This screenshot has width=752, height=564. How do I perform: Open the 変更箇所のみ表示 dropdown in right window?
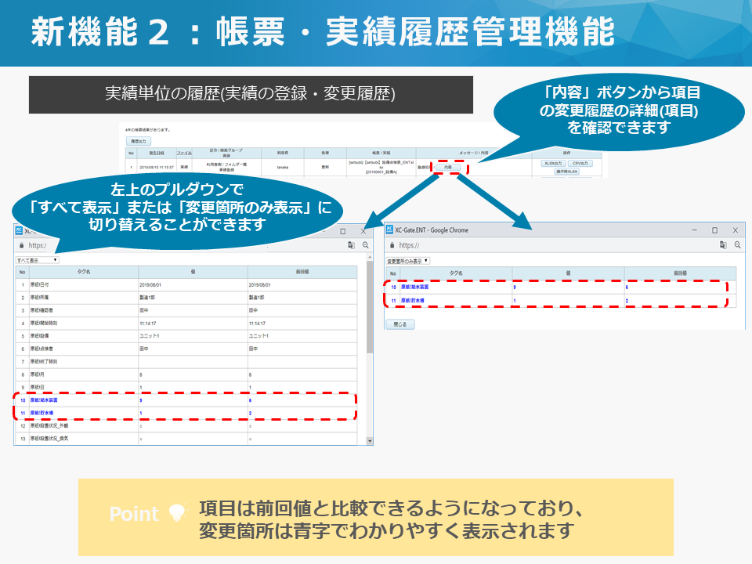pyautogui.click(x=408, y=261)
